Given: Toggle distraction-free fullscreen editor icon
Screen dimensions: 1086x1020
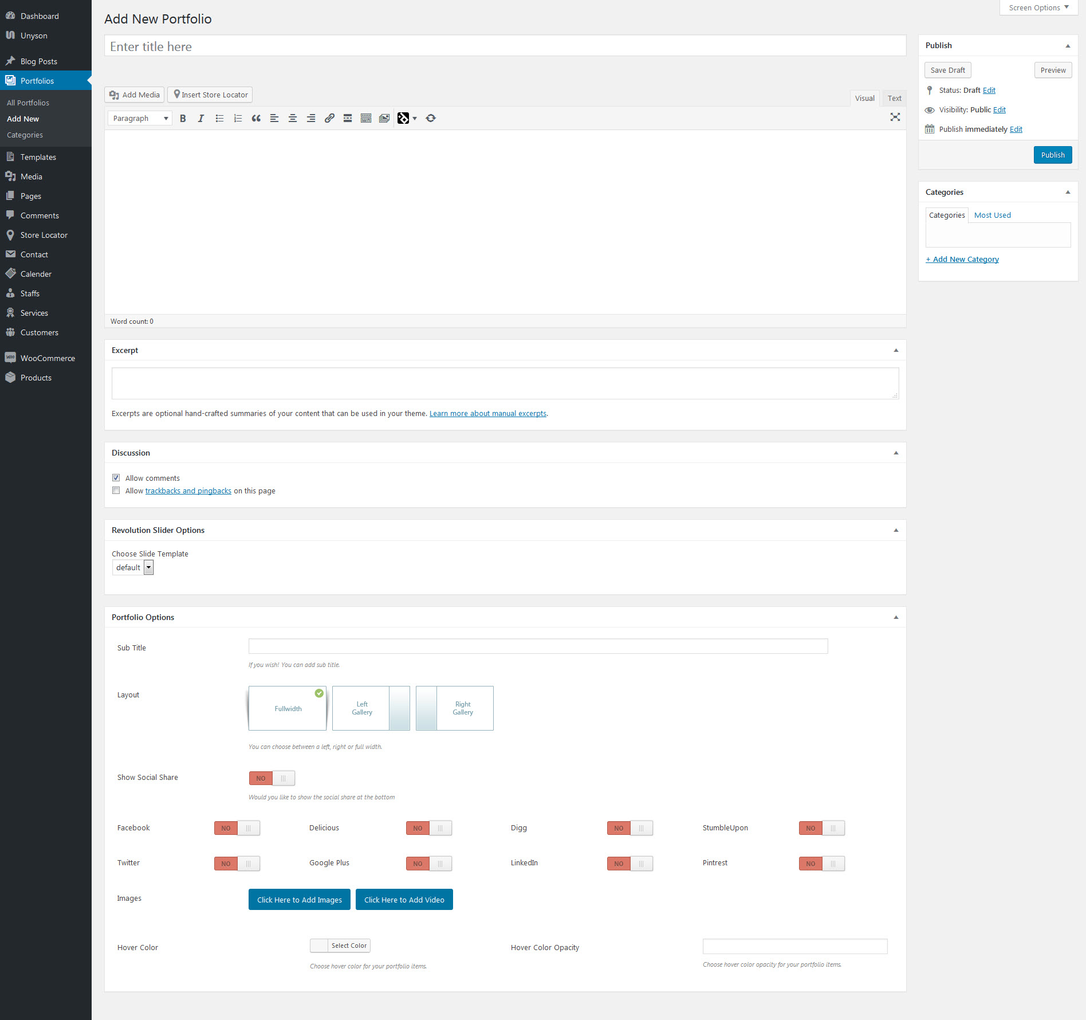Looking at the screenshot, I should 895,117.
